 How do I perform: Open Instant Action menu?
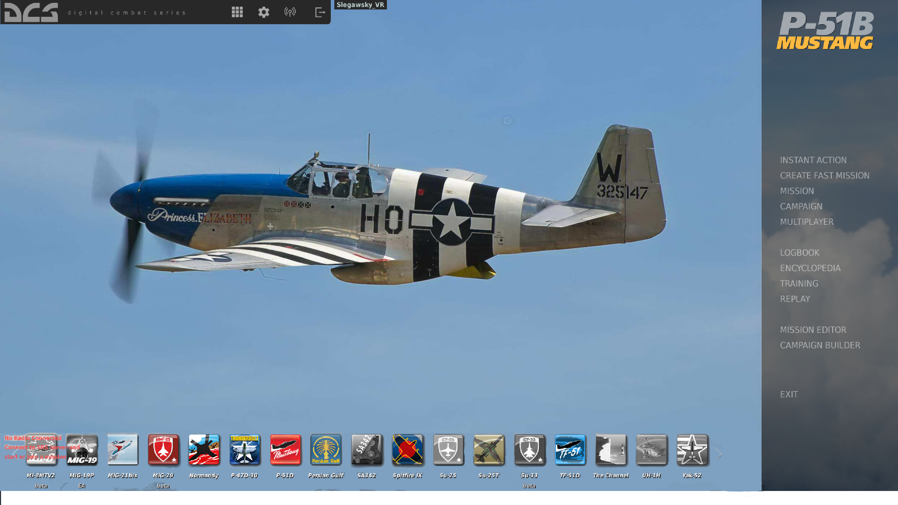[x=813, y=160]
